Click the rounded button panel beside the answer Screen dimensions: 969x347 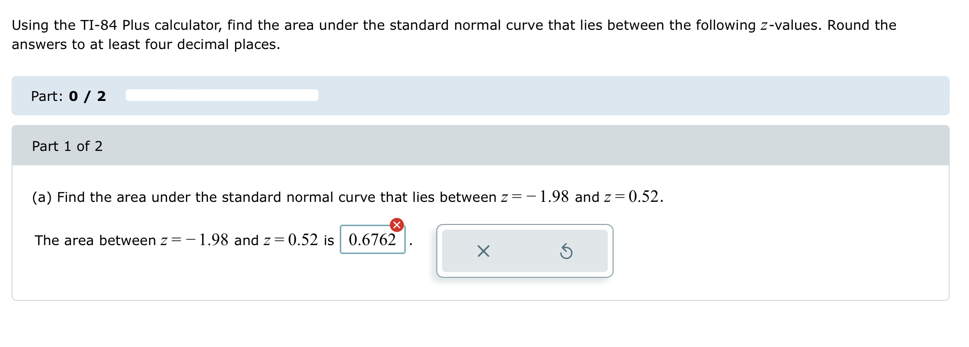click(x=524, y=250)
